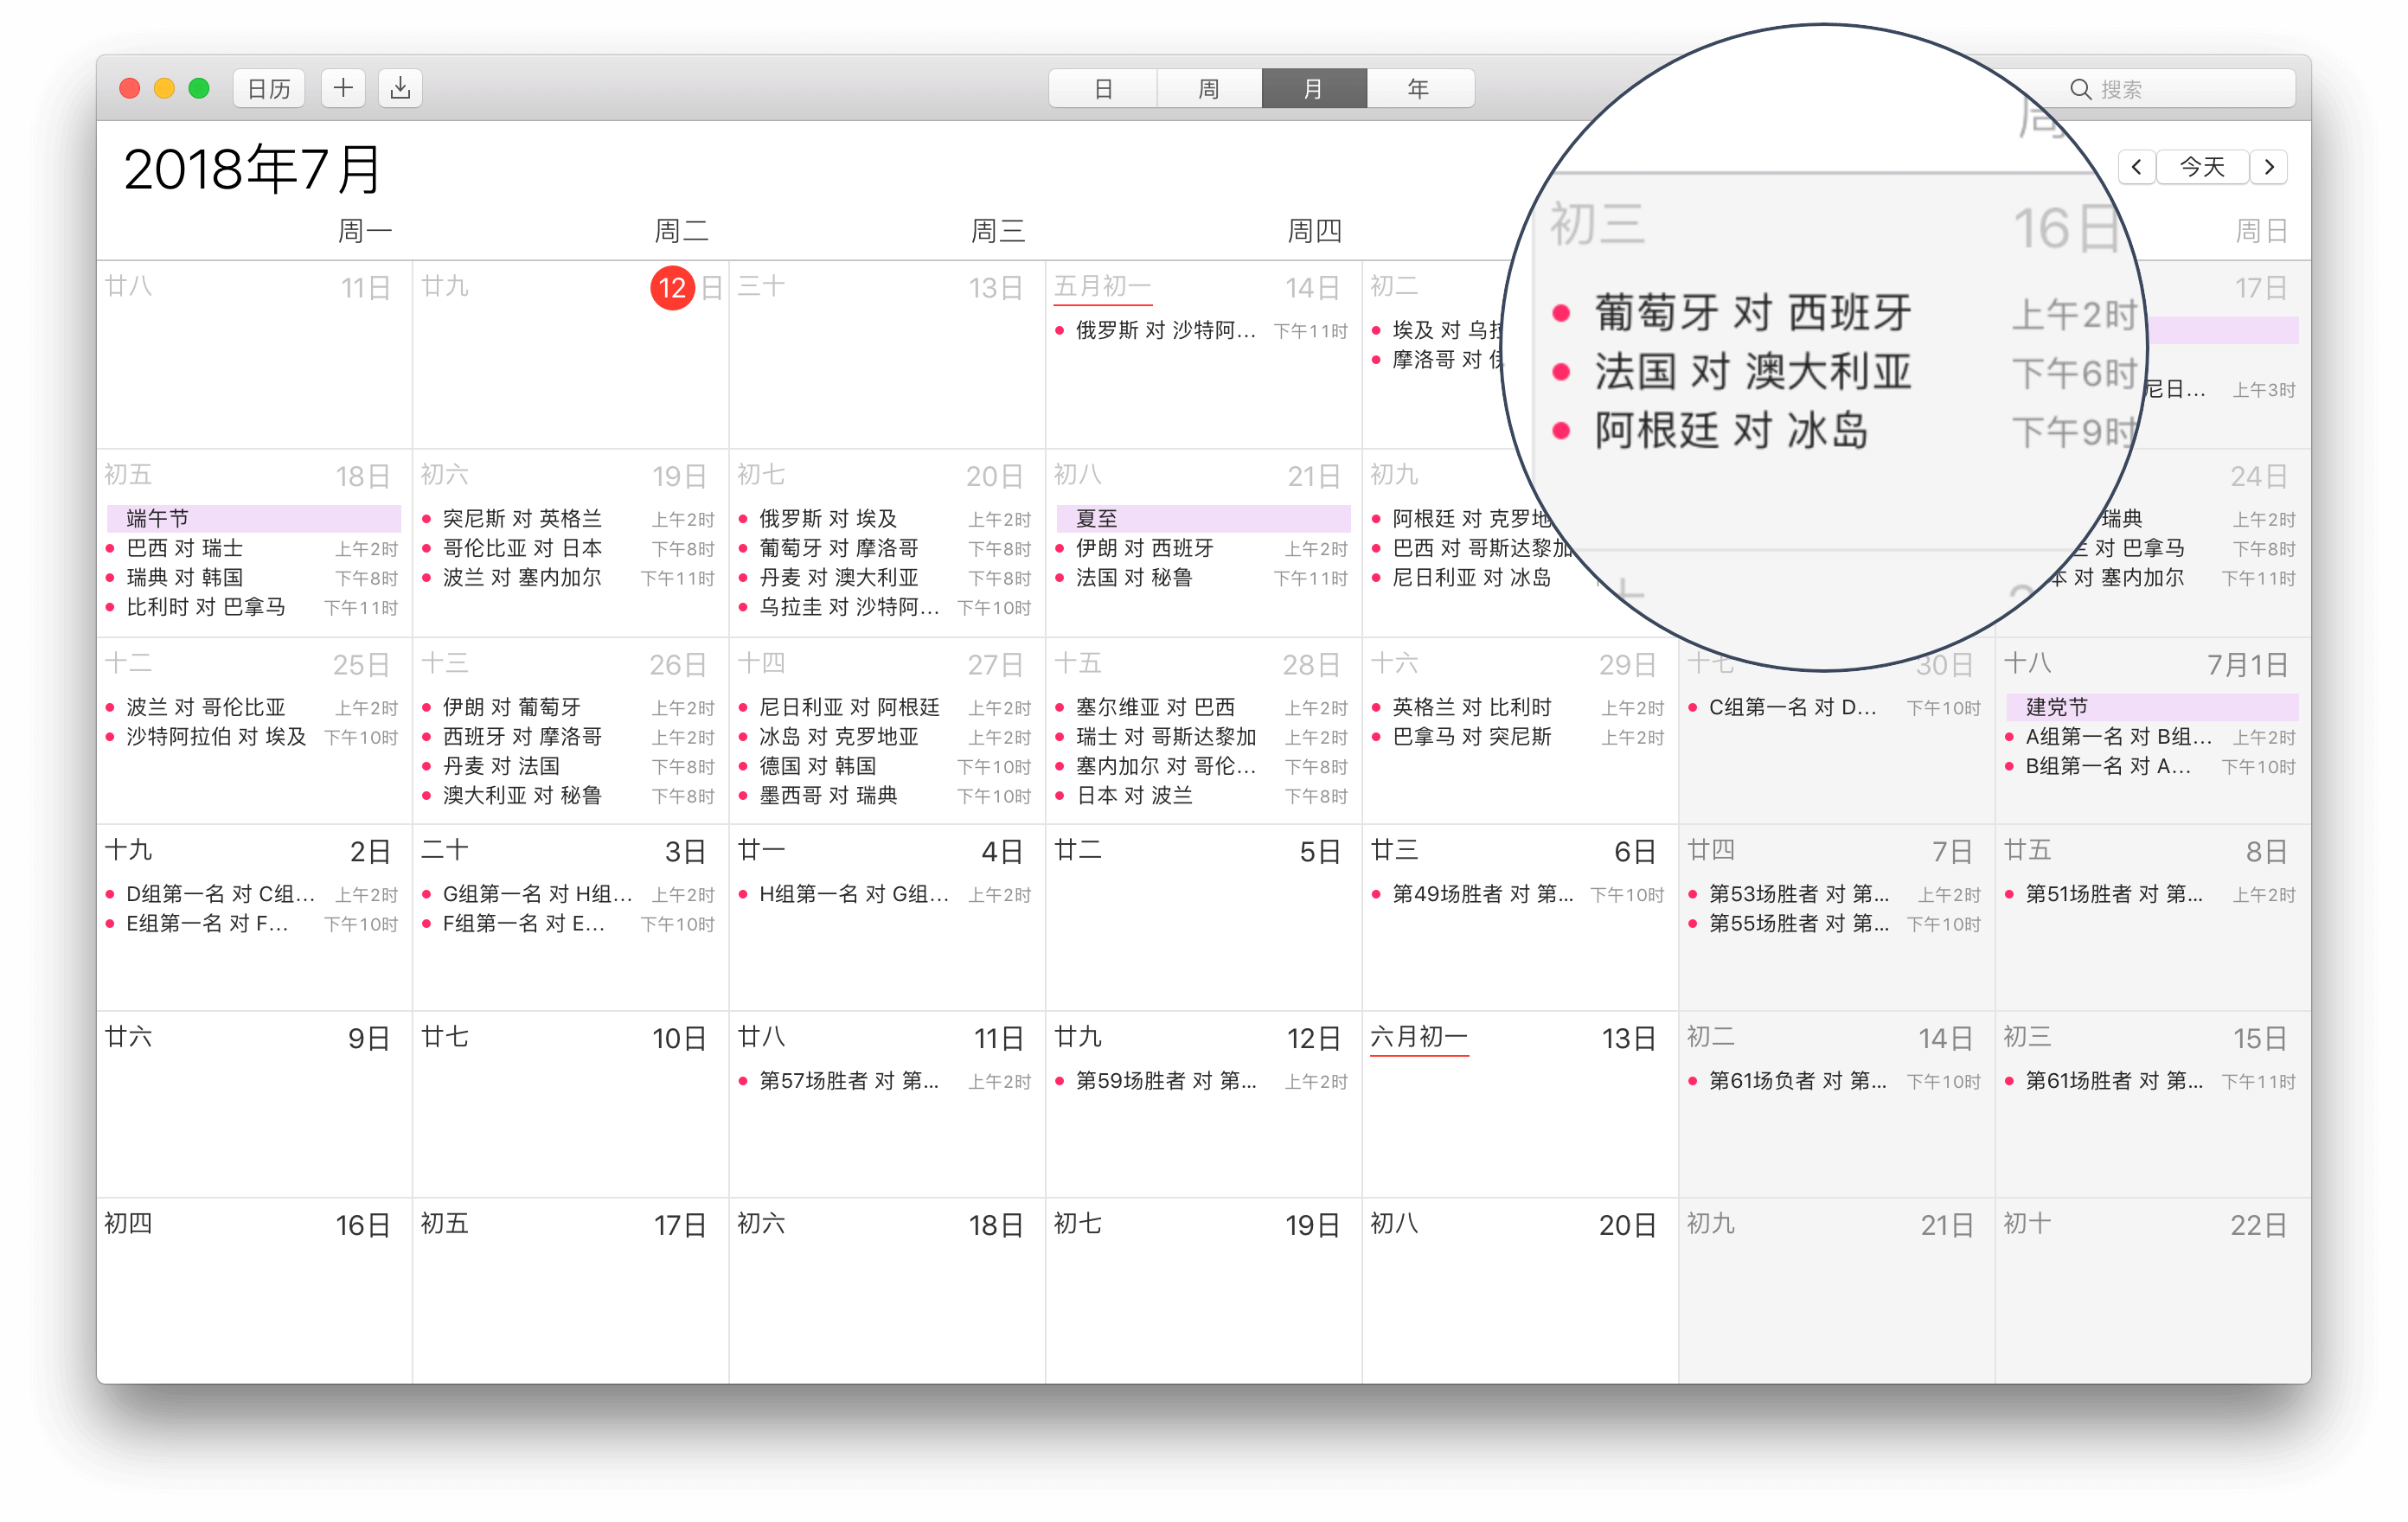This screenshot has width=2408, height=1522.
Task: Open event 瑞士 对 哥斯达黎加
Action: (1202, 736)
